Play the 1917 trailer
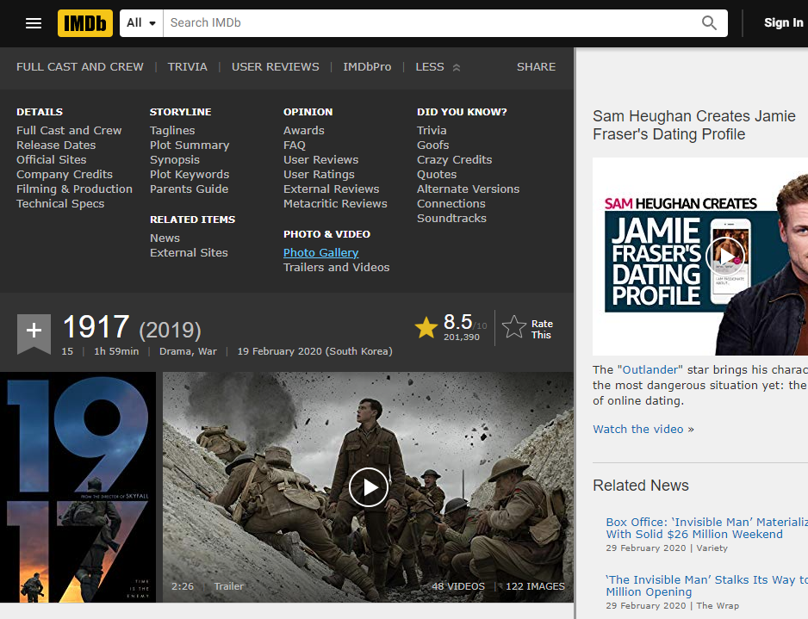The image size is (808, 619). point(368,487)
